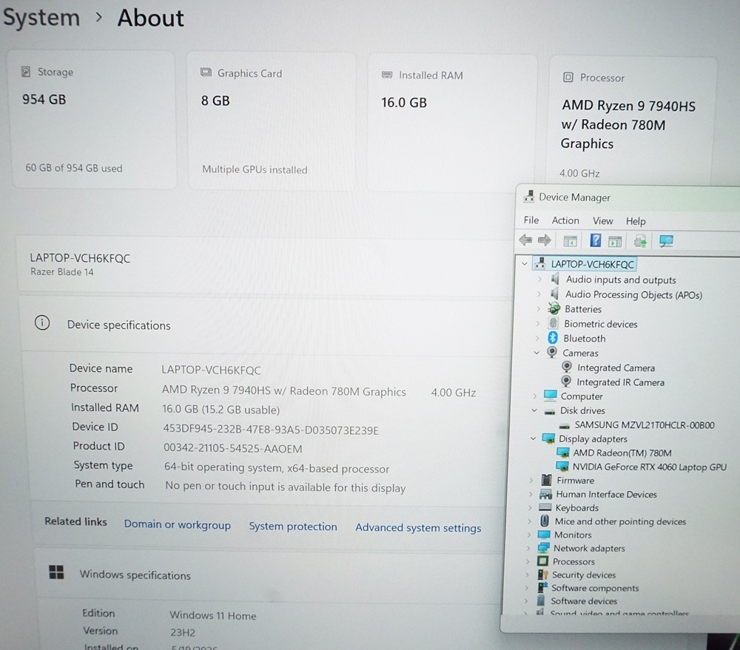Expand the Monitors node arrow
Image resolution: width=740 pixels, height=650 pixels.
click(528, 535)
